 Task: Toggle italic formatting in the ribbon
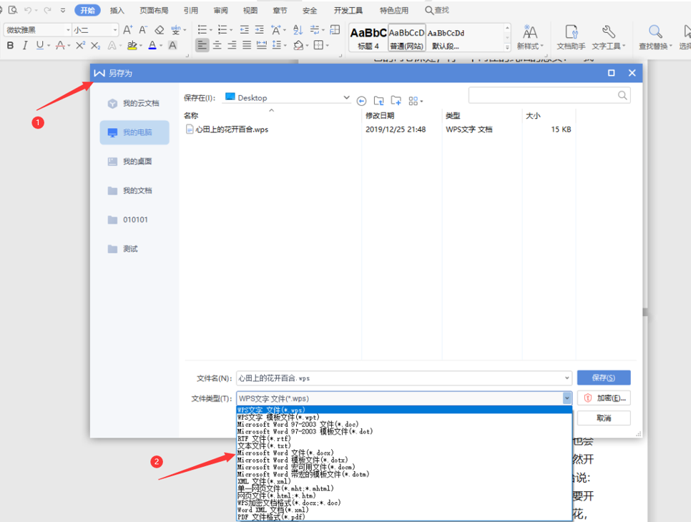[25, 45]
